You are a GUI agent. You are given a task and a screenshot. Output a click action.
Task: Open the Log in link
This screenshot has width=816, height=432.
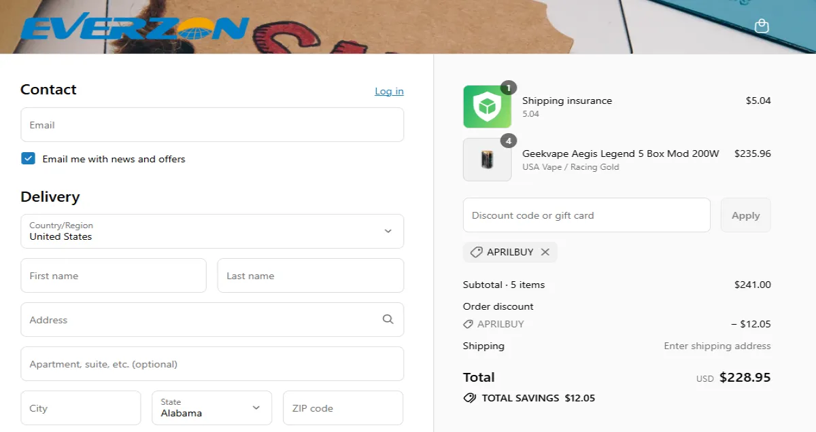[389, 90]
